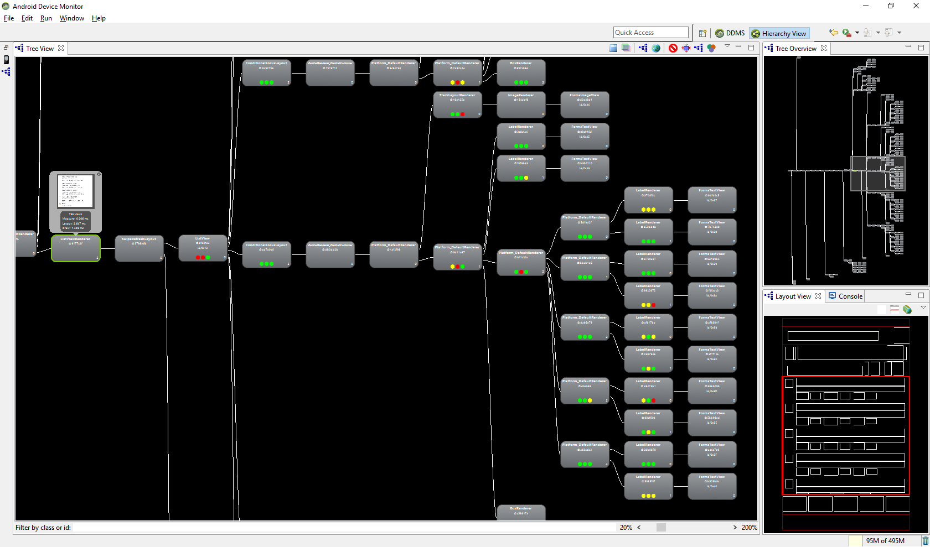The image size is (930, 547).
Task: Click the phone Devices icon in left sidebar
Action: click(x=6, y=60)
